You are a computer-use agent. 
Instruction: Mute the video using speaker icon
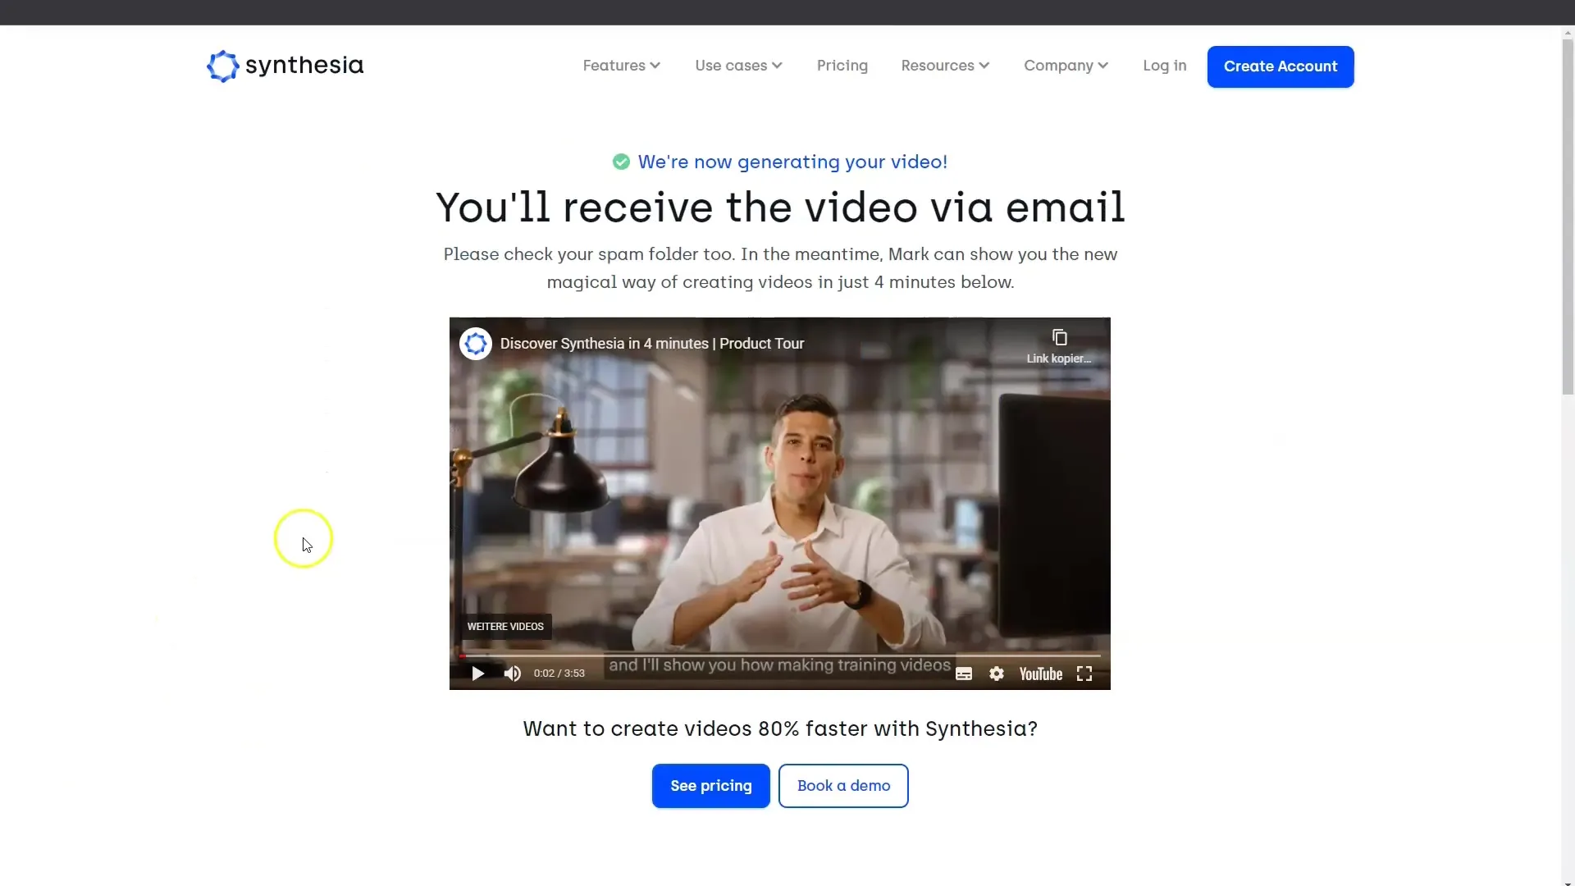pos(512,673)
